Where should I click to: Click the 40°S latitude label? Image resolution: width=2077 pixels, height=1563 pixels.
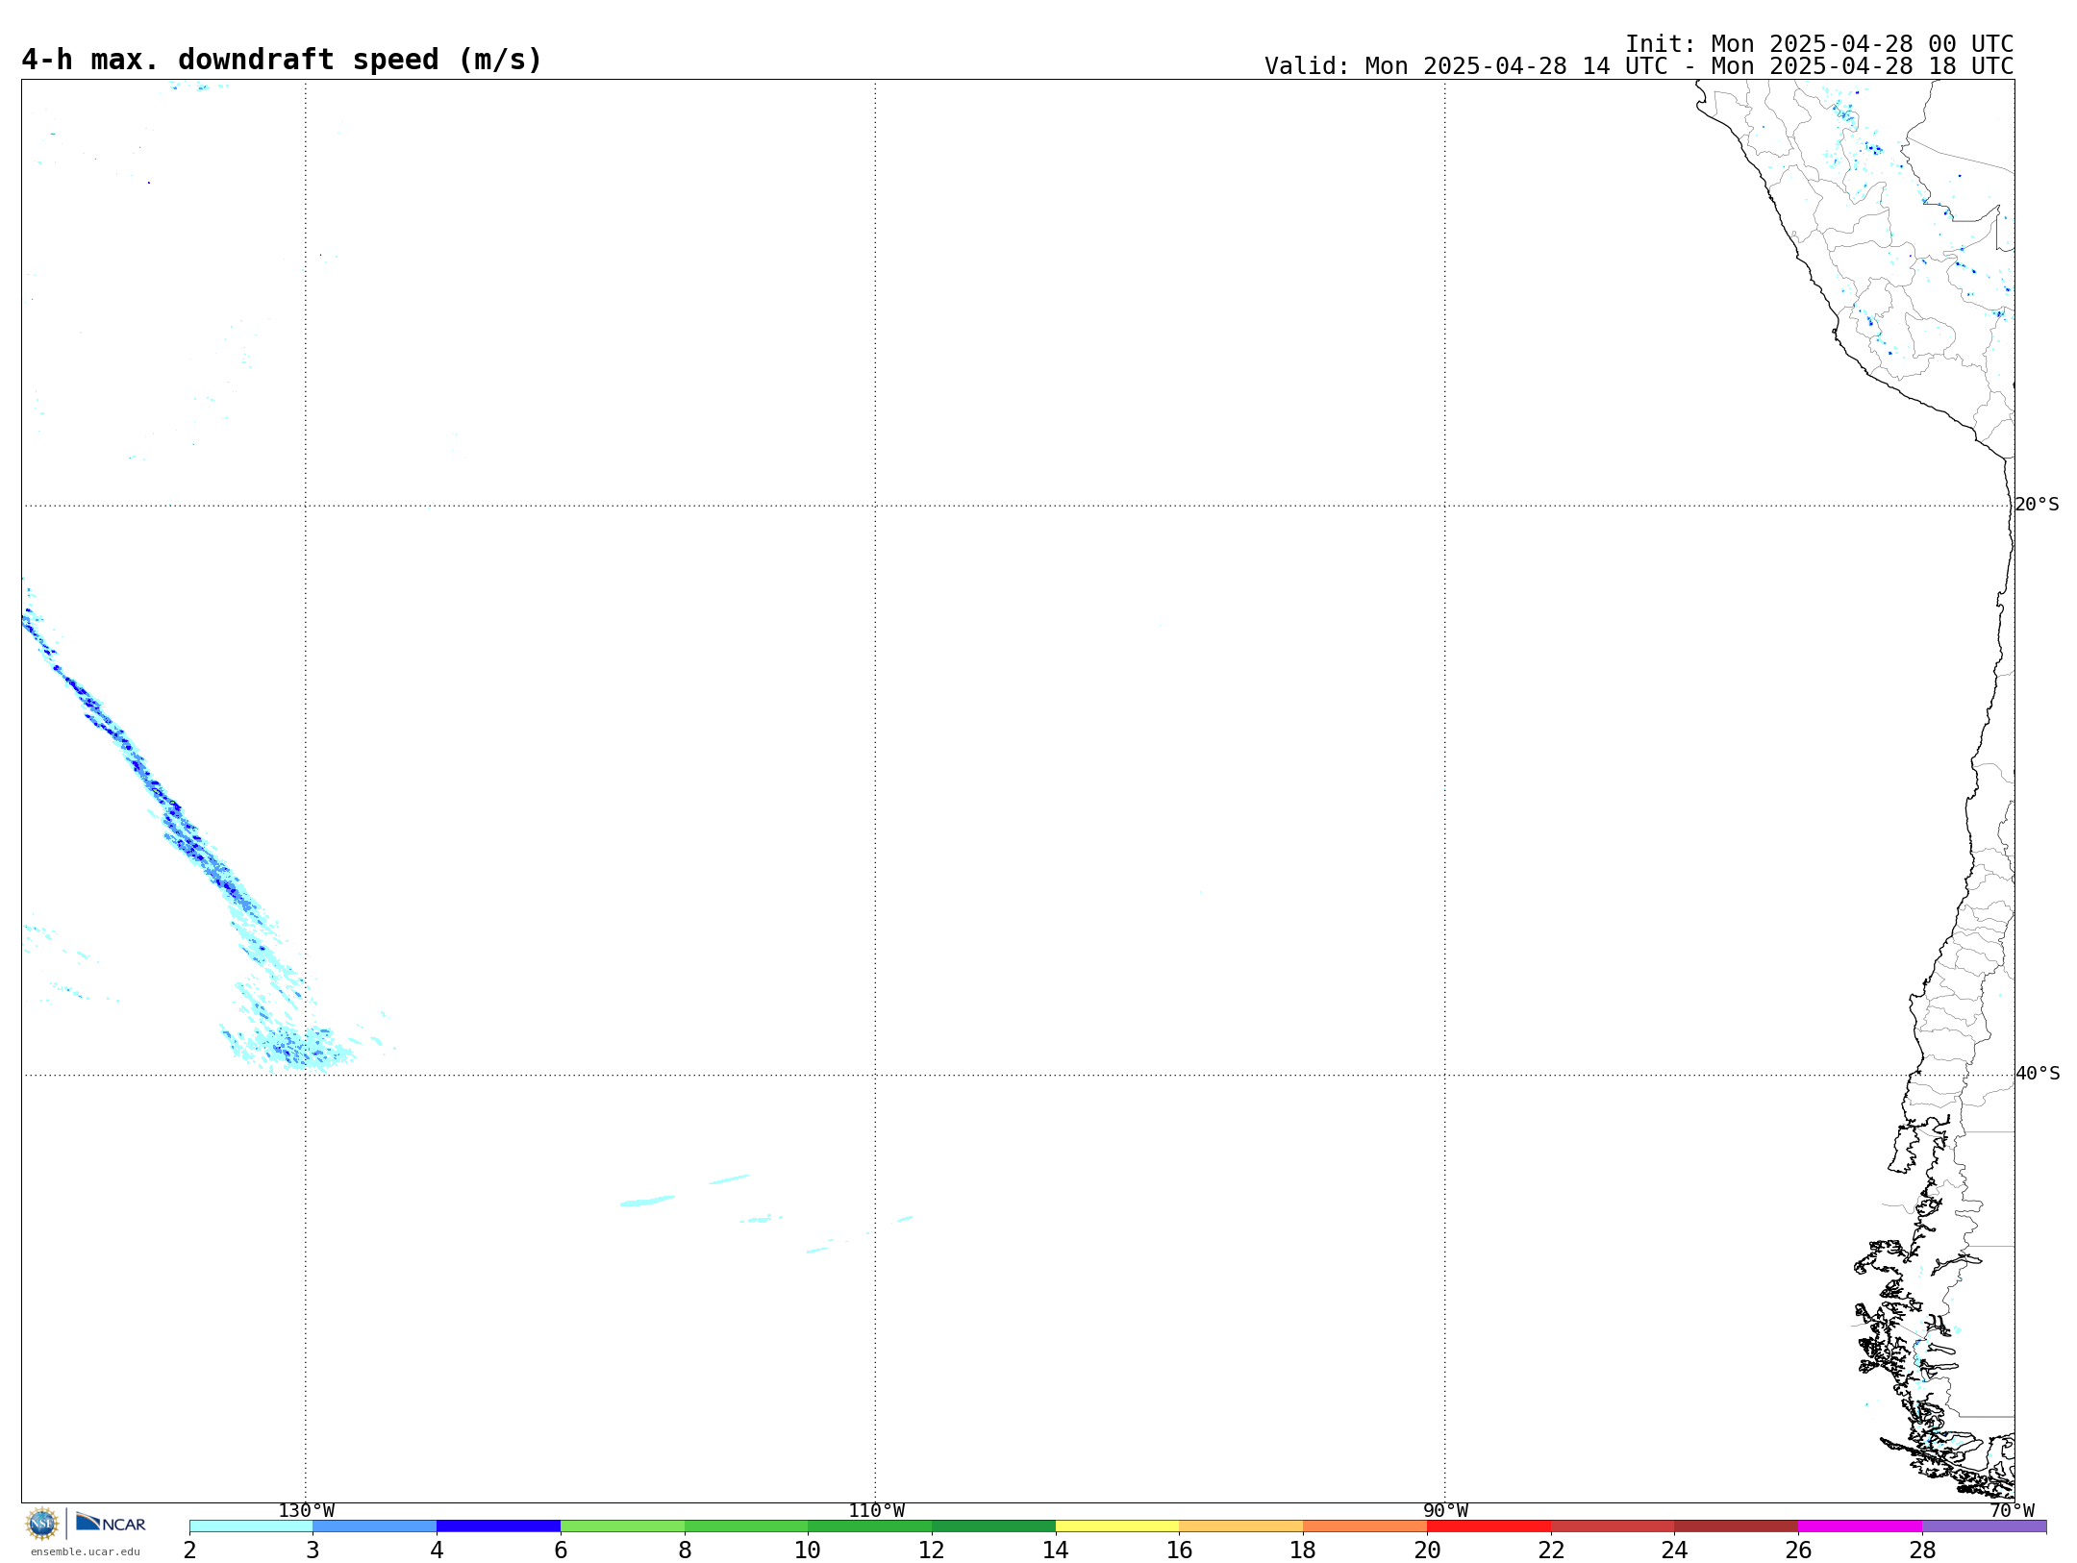2037,1074
